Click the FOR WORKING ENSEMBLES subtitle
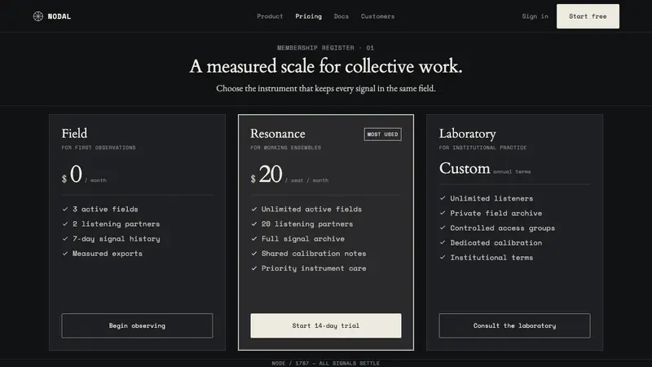Viewport: 652px width, 367px height. point(286,148)
